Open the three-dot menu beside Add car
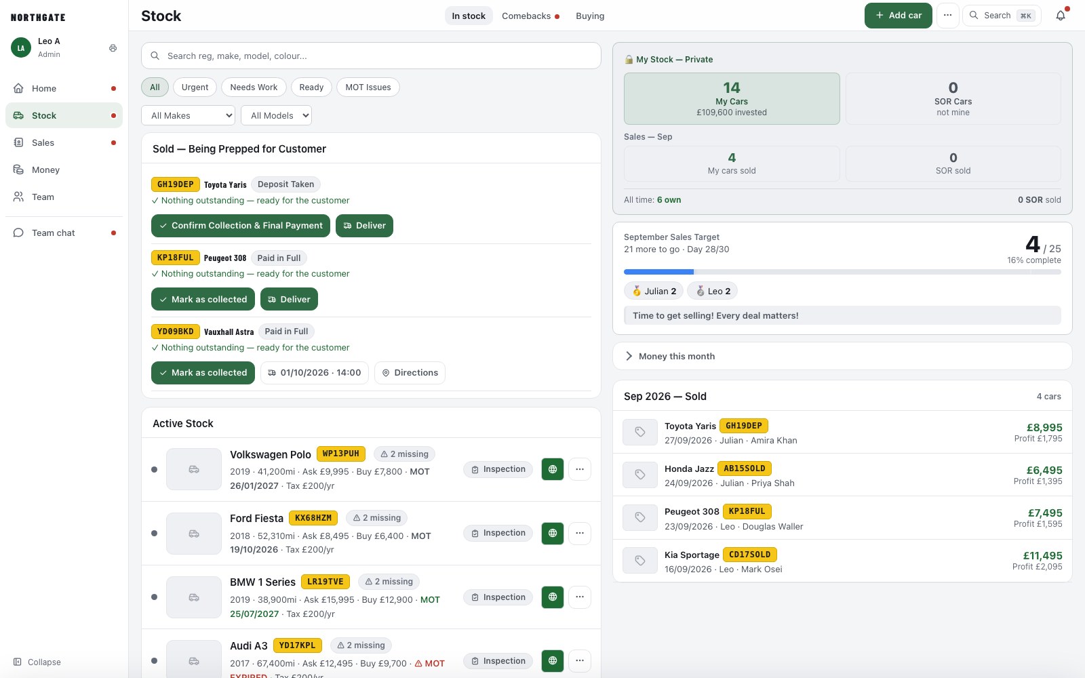The width and height of the screenshot is (1085, 678). click(x=947, y=16)
